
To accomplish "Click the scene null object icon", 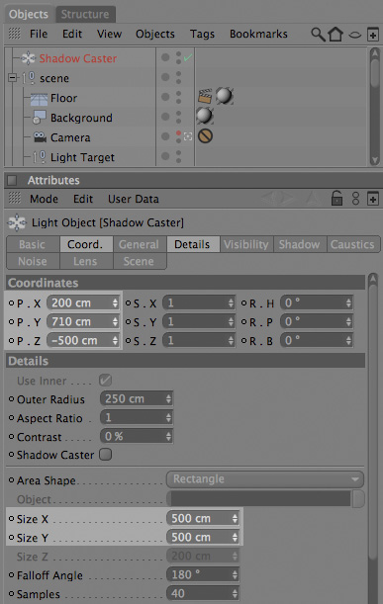I will click(29, 78).
